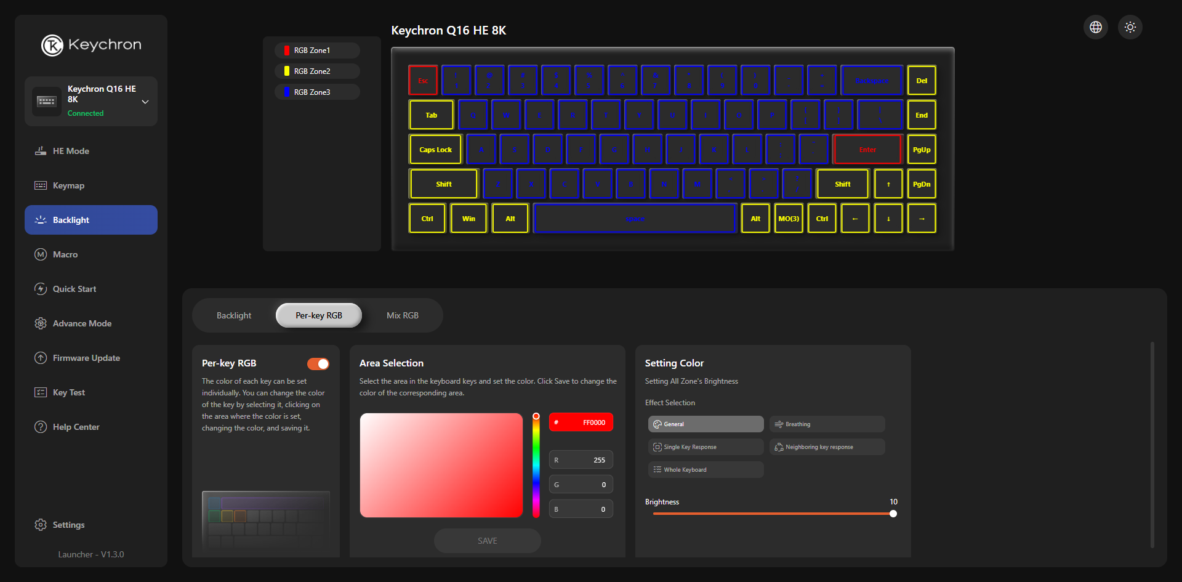Select the Breathing effect option
Screen dimensions: 1182x582
click(827, 424)
